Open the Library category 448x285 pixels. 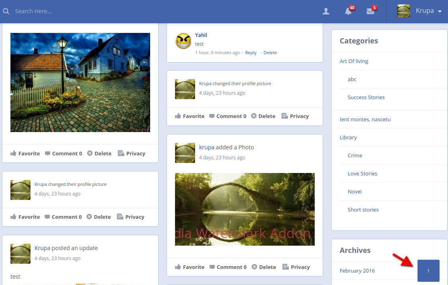[x=348, y=137]
